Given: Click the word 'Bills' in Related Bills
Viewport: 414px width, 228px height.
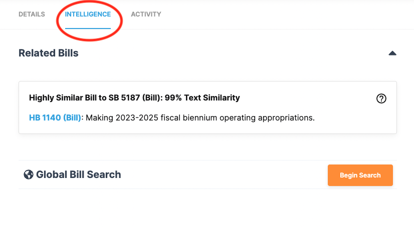Looking at the screenshot, I should click(67, 53).
